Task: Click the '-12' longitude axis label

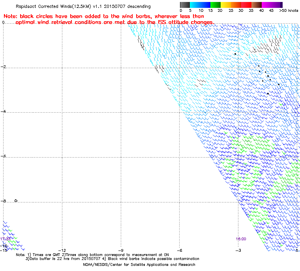Action: (62, 251)
